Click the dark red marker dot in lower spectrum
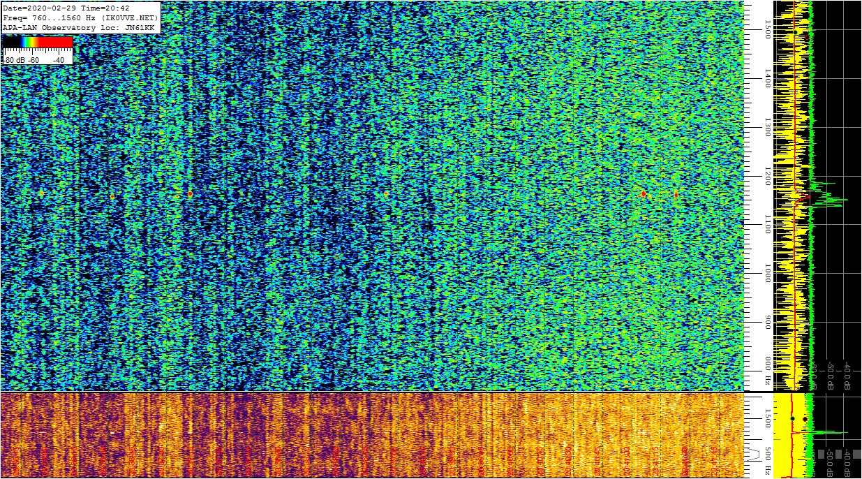 tap(805, 419)
